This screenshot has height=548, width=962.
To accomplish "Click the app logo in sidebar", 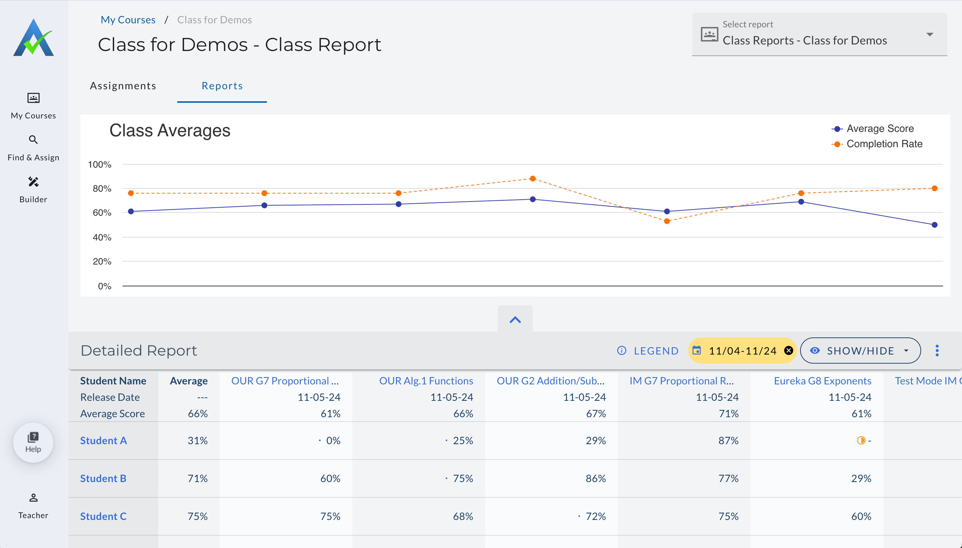I will point(34,38).
